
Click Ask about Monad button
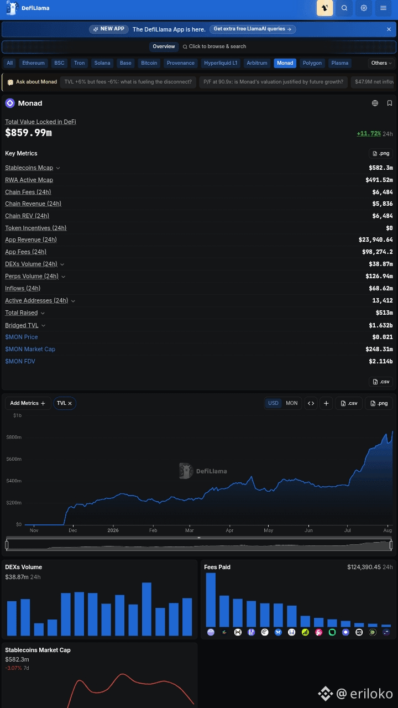point(32,82)
